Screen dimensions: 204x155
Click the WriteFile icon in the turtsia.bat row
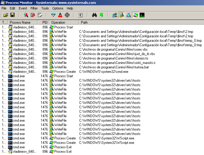52,67
